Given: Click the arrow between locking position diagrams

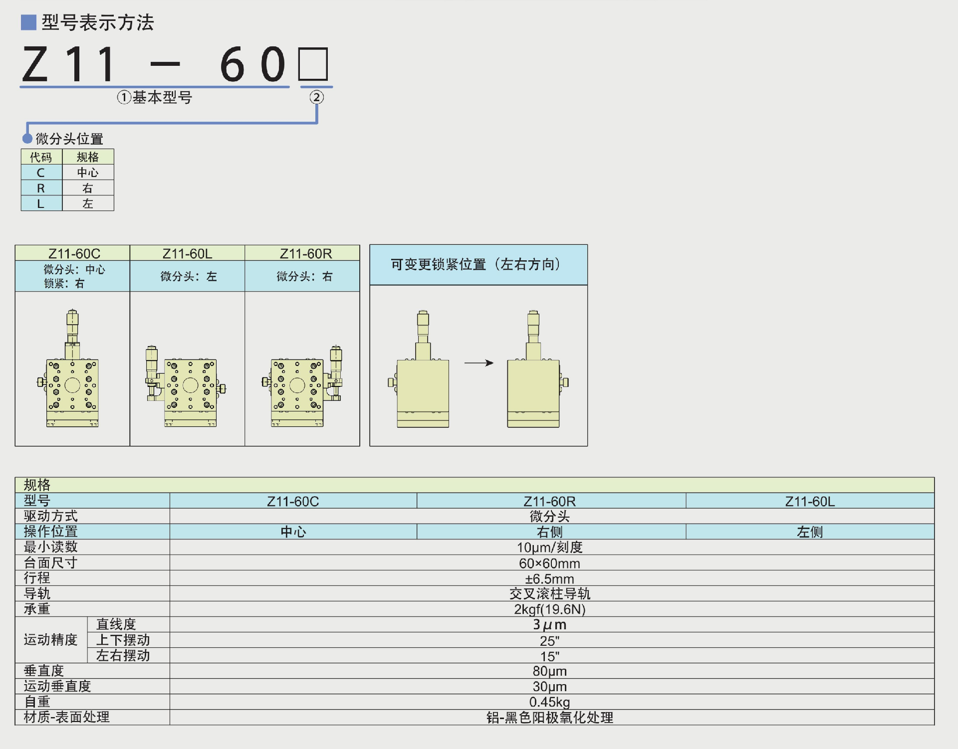Looking at the screenshot, I should click(479, 363).
